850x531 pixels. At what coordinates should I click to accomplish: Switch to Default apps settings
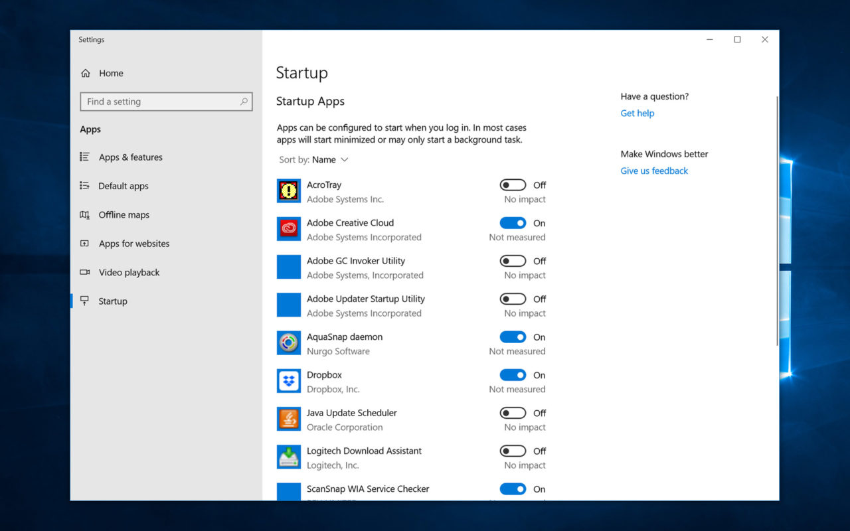click(123, 186)
